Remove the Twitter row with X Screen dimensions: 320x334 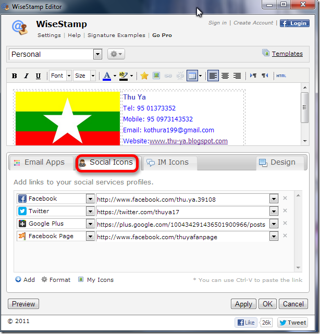(x=285, y=211)
